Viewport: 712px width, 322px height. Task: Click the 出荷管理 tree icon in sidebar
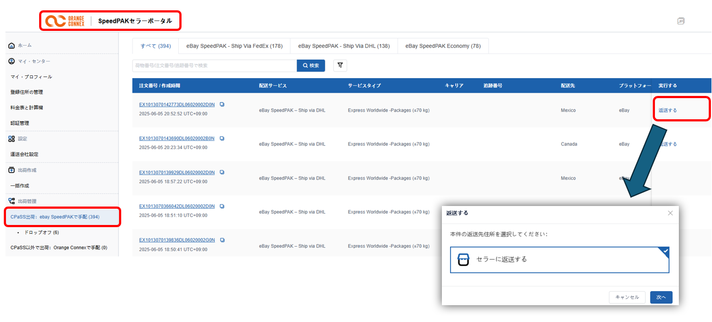pyautogui.click(x=12, y=201)
